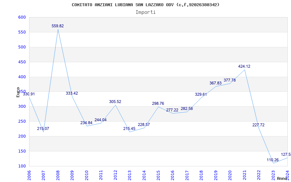
Task: Click the 450 y-axis tick label
Action: pyautogui.click(x=22, y=62)
